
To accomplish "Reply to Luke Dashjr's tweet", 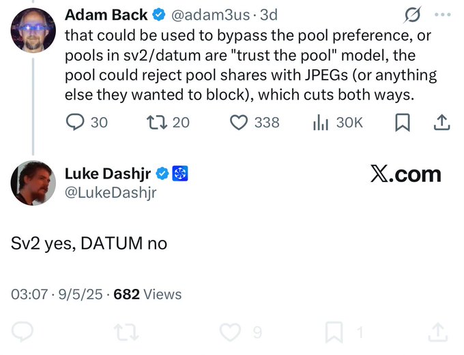I will (23, 333).
